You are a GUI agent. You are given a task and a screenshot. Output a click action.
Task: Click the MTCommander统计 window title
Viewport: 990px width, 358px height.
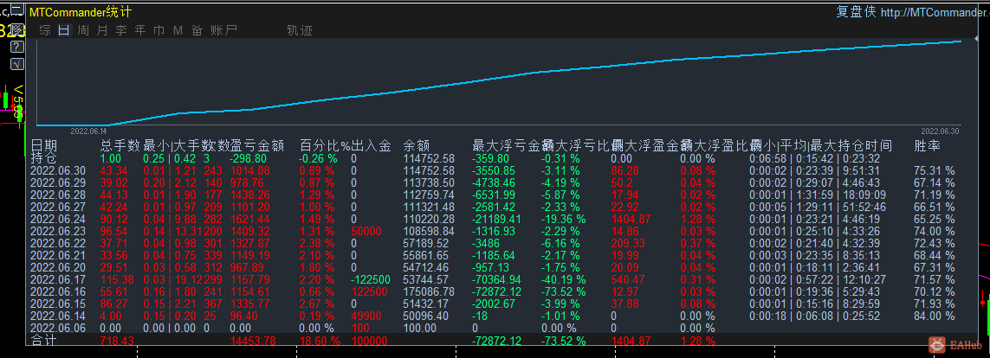81,12
